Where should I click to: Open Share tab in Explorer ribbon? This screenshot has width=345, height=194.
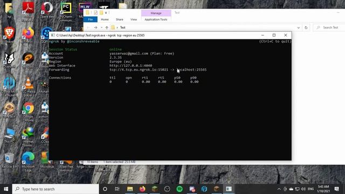click(x=120, y=19)
